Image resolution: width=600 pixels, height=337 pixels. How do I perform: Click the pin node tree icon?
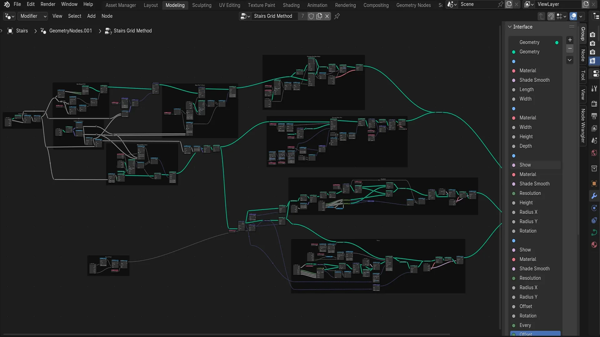[x=336, y=16]
